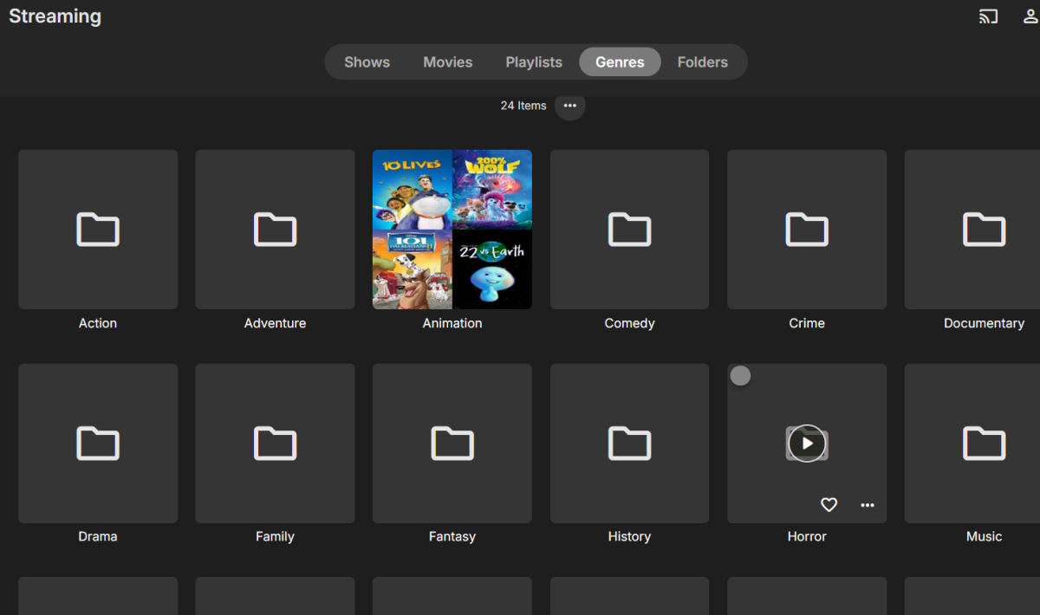Play the Horror genre

tap(807, 443)
